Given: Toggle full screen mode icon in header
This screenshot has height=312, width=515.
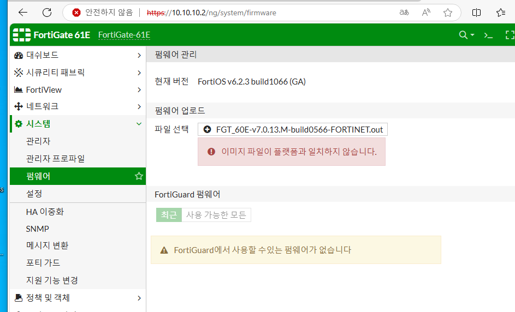Looking at the screenshot, I should tap(510, 35).
